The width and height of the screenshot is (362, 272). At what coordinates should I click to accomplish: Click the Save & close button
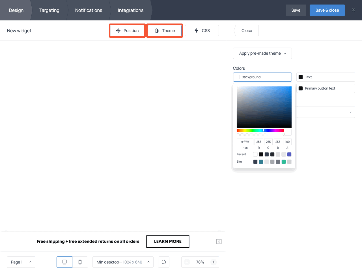pos(327,10)
